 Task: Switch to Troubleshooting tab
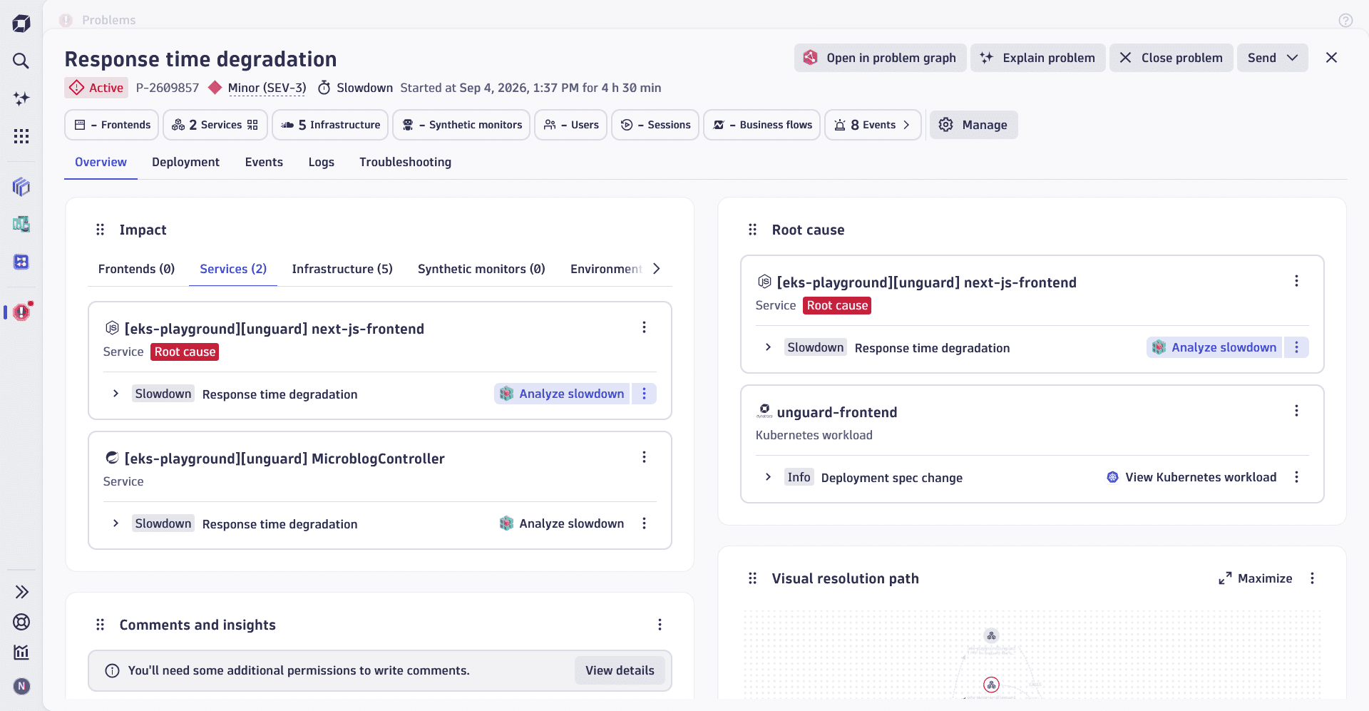(x=405, y=162)
